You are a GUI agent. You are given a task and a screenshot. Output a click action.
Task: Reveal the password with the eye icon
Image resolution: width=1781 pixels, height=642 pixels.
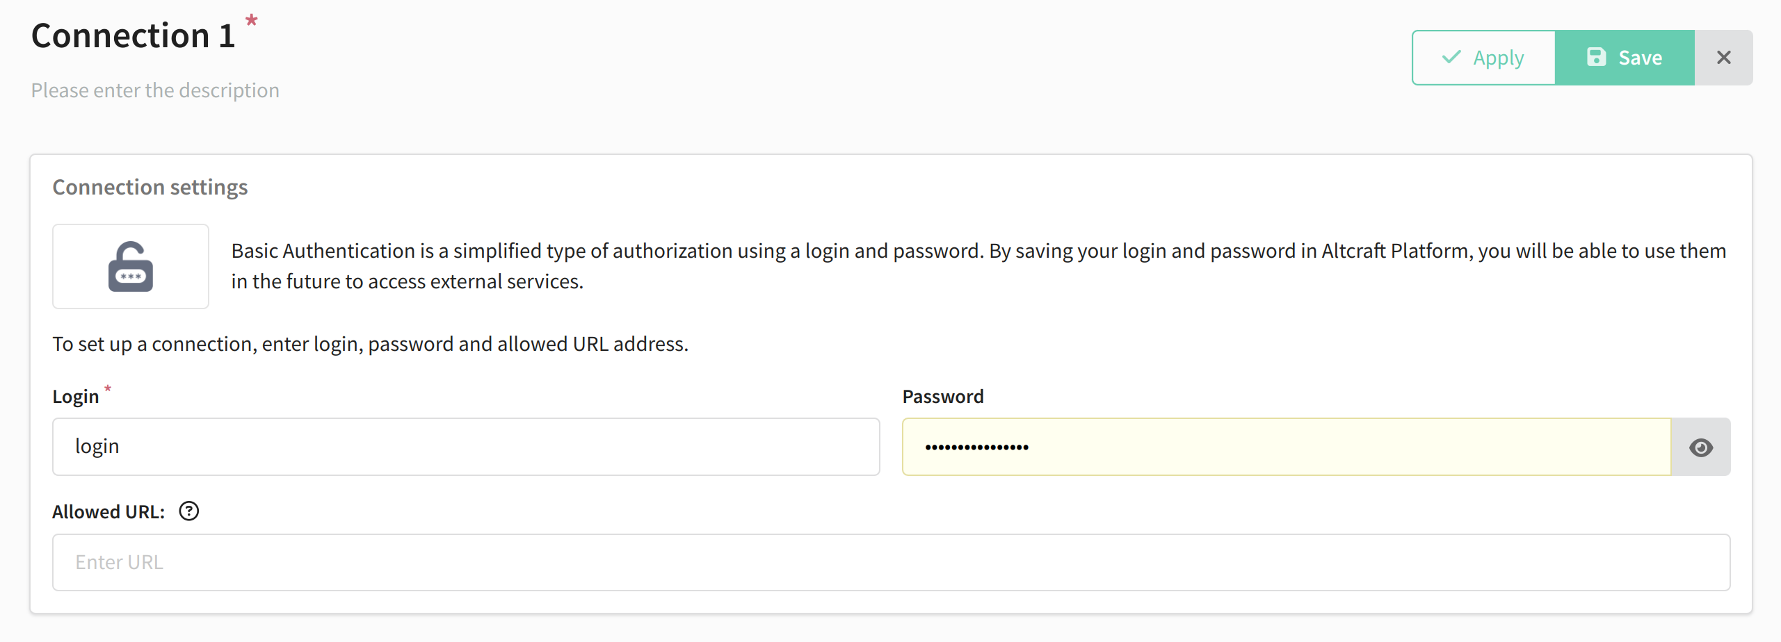click(x=1700, y=447)
